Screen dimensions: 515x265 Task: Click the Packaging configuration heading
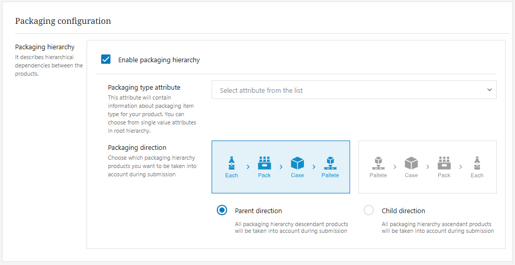(x=63, y=21)
